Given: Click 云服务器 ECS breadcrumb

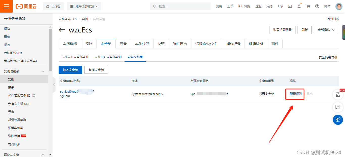Looking at the screenshot, I should click(x=67, y=19).
